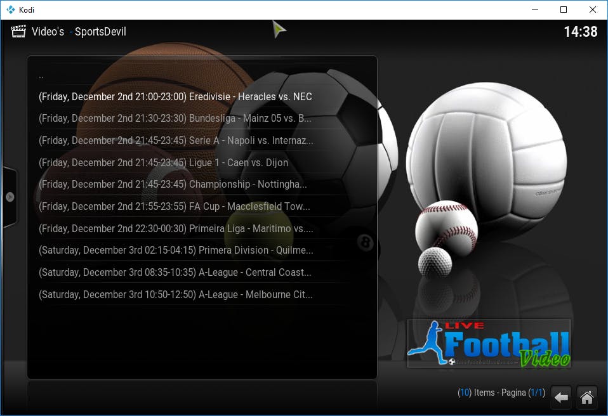Image resolution: width=608 pixels, height=416 pixels.
Task: Maximize the Kodi window
Action: (564, 10)
